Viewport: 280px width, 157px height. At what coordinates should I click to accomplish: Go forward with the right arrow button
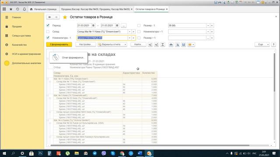click(56, 17)
